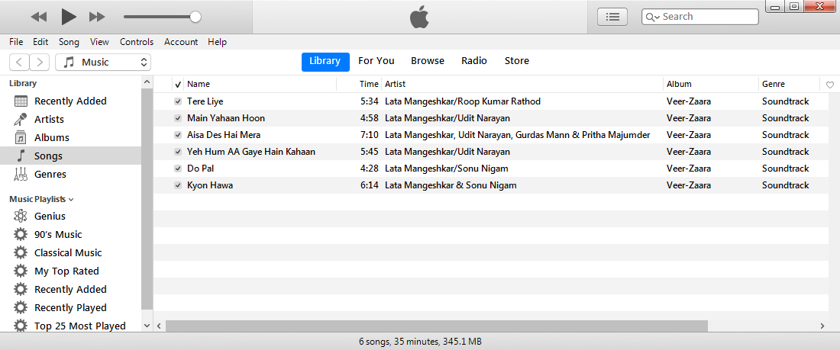This screenshot has height=350, width=840.
Task: Go to the previous track
Action: tap(39, 16)
